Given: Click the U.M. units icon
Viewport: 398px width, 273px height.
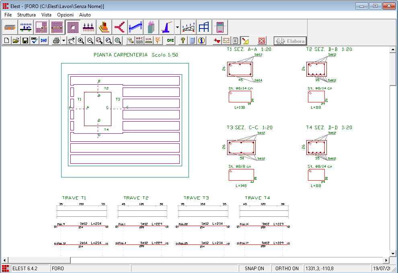Looking at the screenshot, I should pos(149,41).
